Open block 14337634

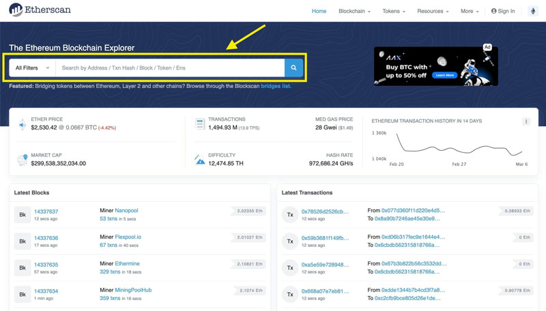click(46, 291)
